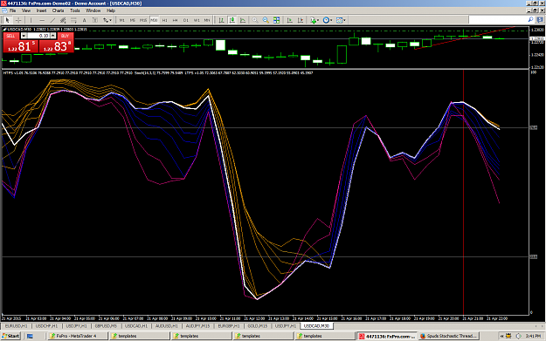
Task: Toggle the active M30 timeframe button
Action: [154, 20]
